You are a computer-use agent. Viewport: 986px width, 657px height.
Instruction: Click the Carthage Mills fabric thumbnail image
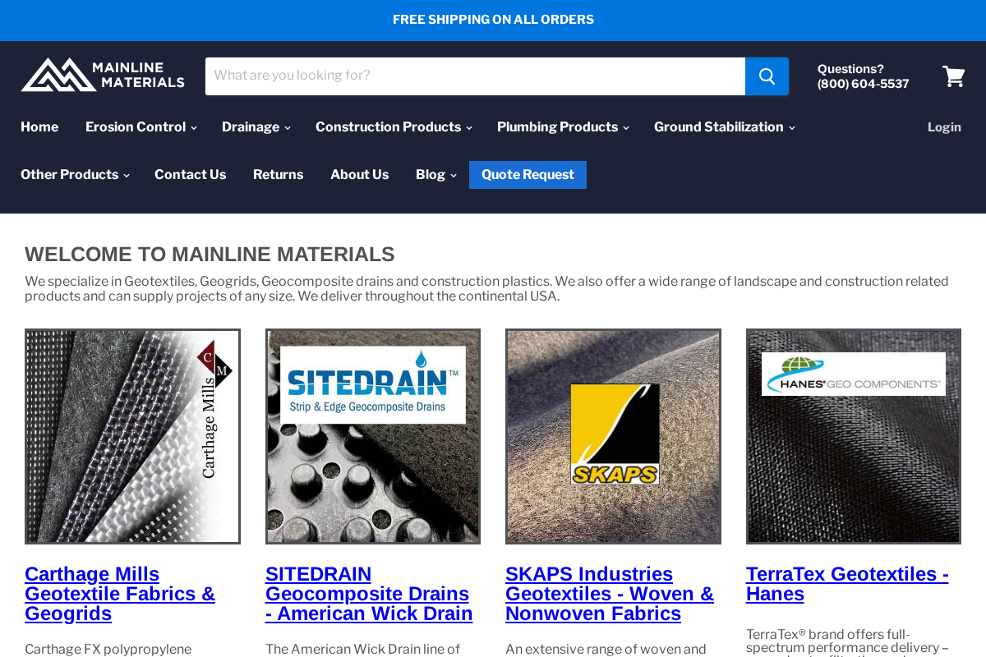point(131,435)
